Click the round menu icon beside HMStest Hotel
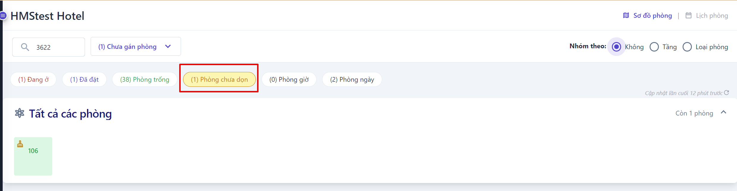 (3, 15)
